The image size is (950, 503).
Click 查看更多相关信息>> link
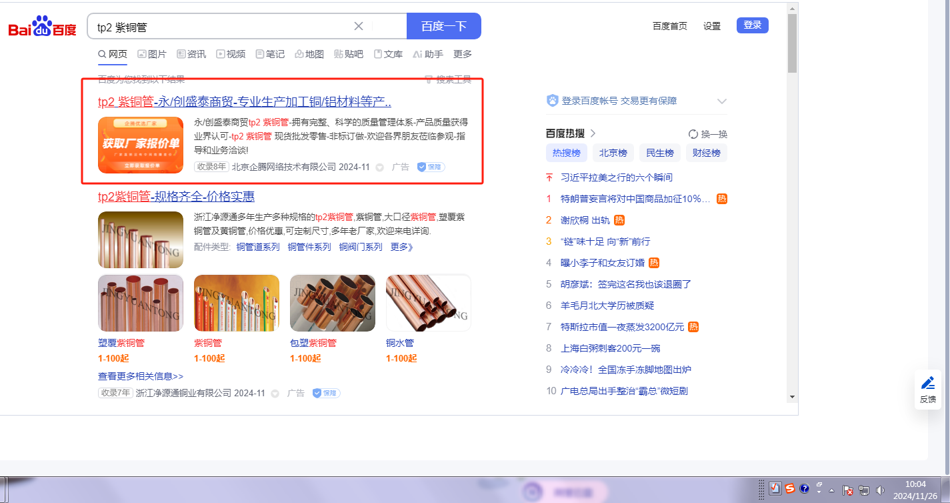pyautogui.click(x=141, y=376)
